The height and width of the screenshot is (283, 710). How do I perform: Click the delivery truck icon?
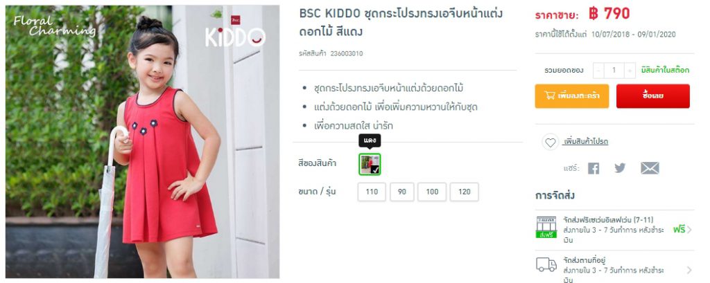click(546, 264)
